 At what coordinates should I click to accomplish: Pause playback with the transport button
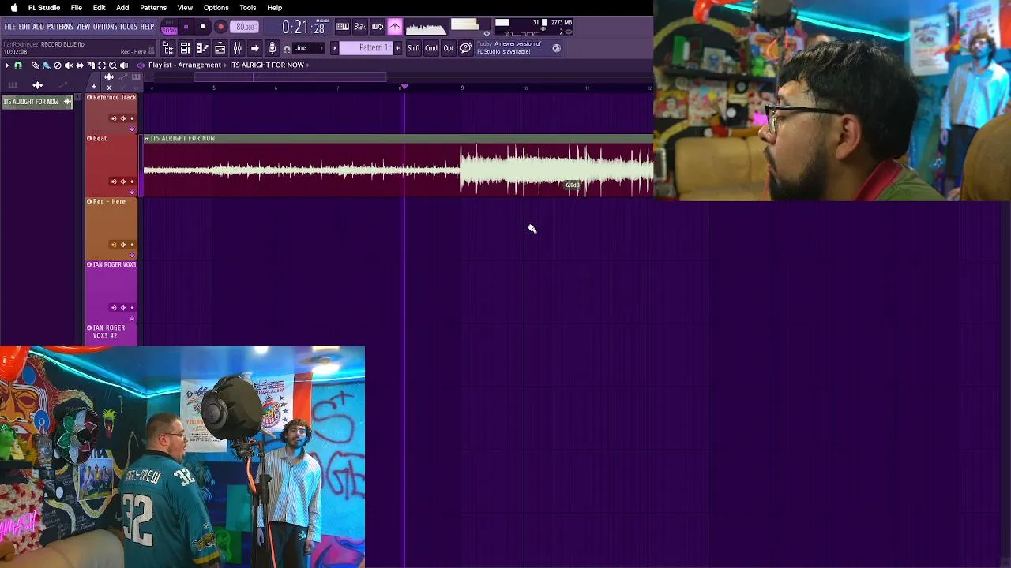[x=186, y=27]
